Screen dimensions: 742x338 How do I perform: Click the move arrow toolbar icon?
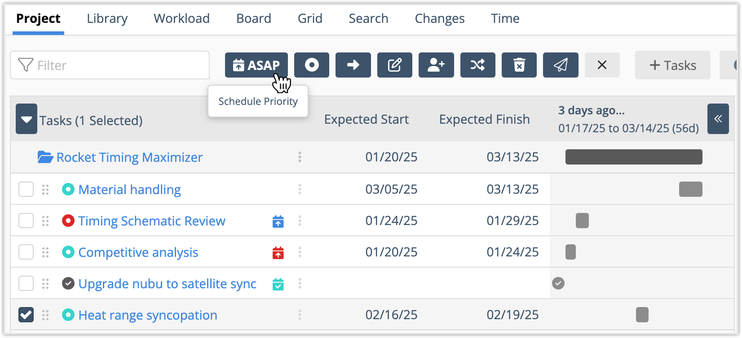pyautogui.click(x=353, y=65)
